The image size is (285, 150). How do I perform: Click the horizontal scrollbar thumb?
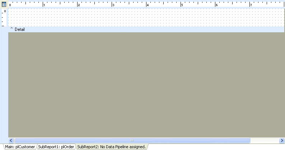[x=132, y=140]
